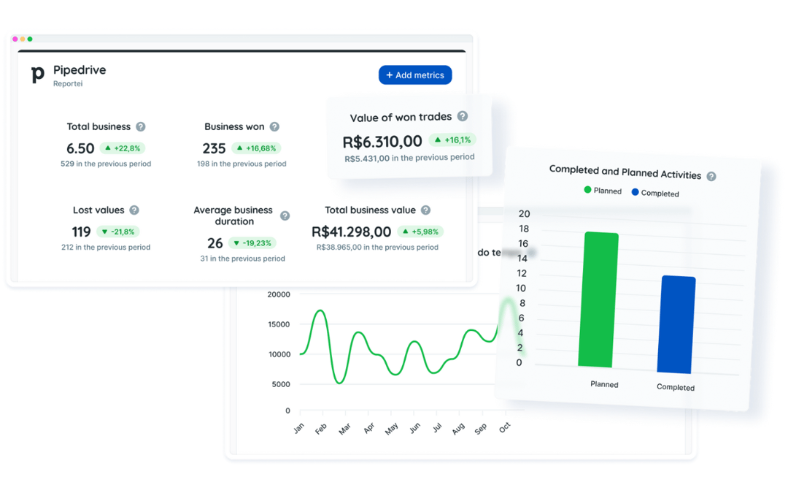Toggle the green Planned legend dot

(587, 190)
